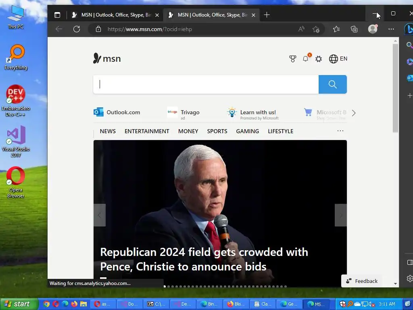The image size is (413, 310).
Task: Open the Read aloud icon in the address bar
Action: [301, 29]
